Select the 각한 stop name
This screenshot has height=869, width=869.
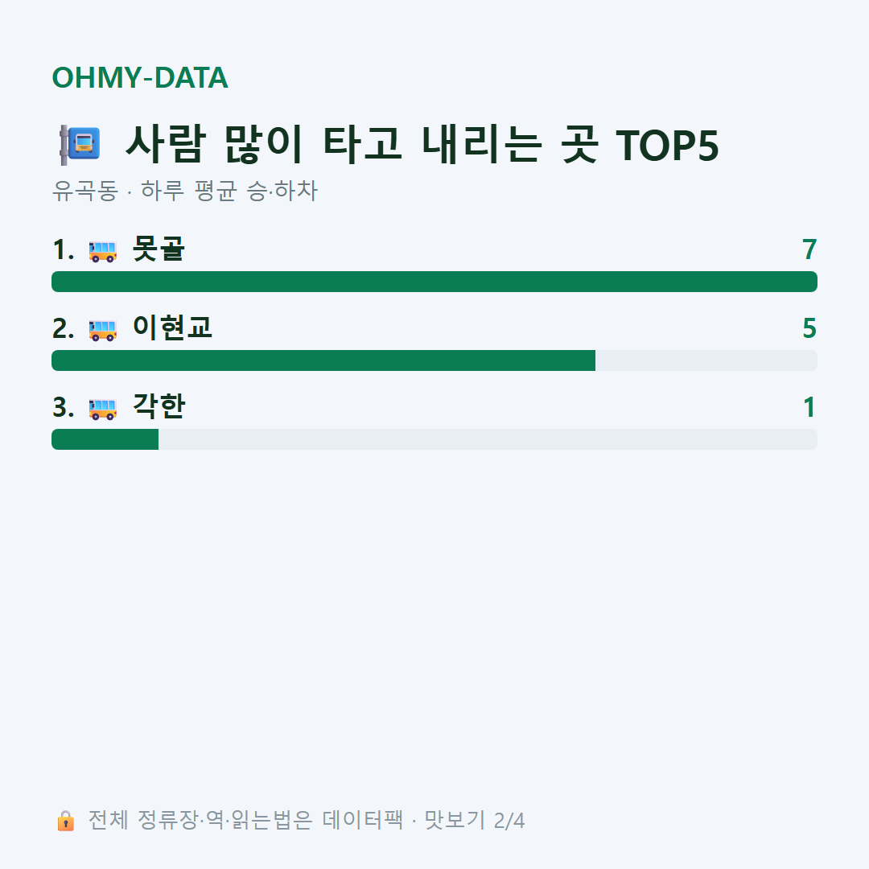pyautogui.click(x=159, y=407)
